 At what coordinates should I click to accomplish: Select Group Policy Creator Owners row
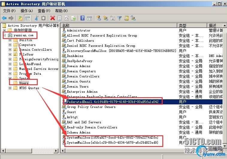tap(91, 107)
